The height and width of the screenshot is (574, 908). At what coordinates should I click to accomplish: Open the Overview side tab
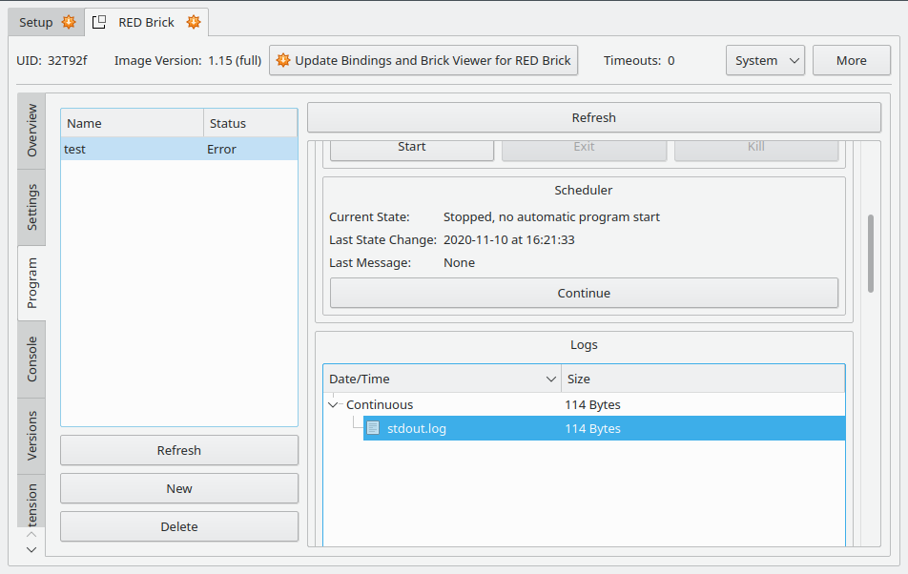tap(31, 131)
